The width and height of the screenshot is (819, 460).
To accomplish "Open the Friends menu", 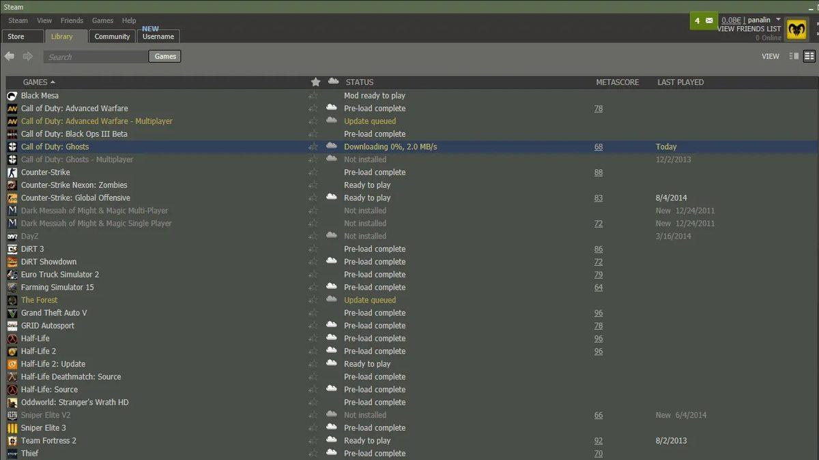I will tap(72, 20).
